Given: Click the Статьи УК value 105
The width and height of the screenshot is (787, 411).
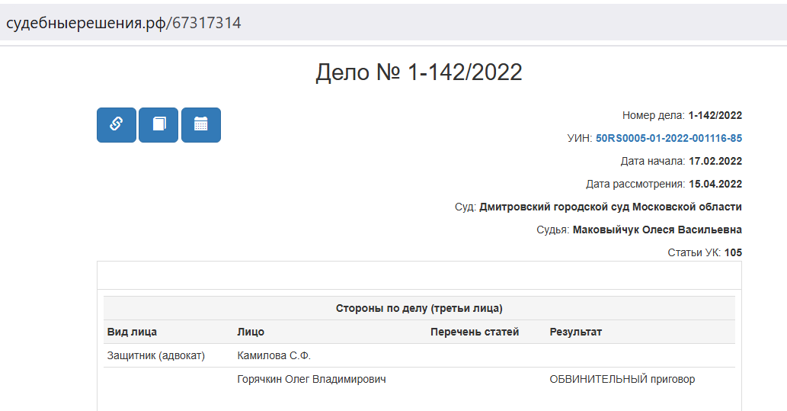Looking at the screenshot, I should click(734, 252).
